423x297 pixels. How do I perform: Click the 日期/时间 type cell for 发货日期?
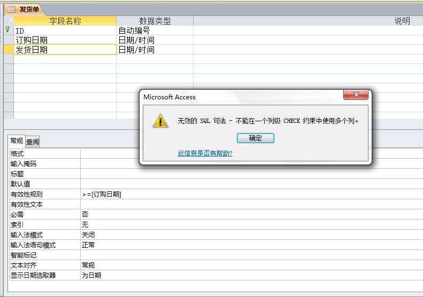pyautogui.click(x=155, y=50)
